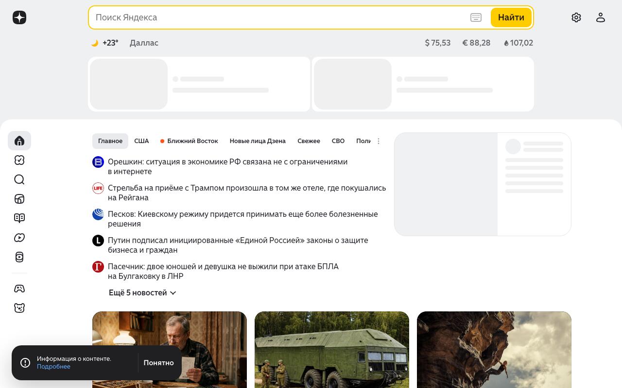Click Понятно in content notification
The width and height of the screenshot is (622, 388).
tap(159, 363)
